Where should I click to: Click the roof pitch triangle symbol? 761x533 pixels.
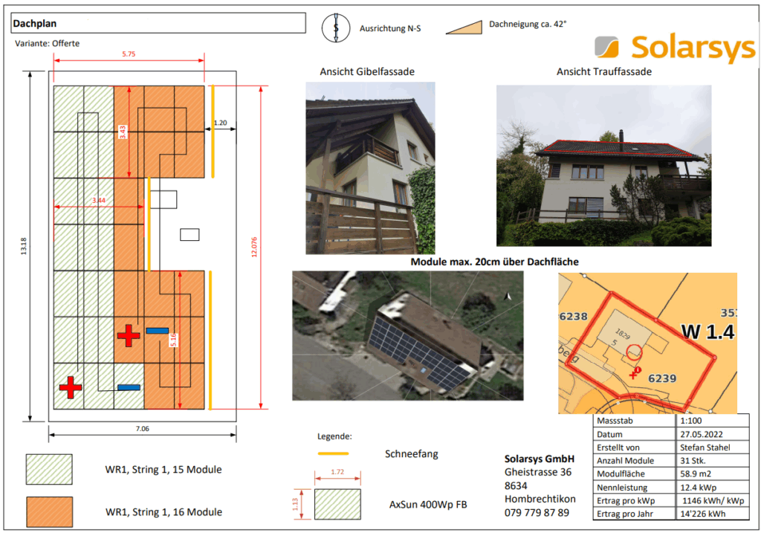pos(464,28)
